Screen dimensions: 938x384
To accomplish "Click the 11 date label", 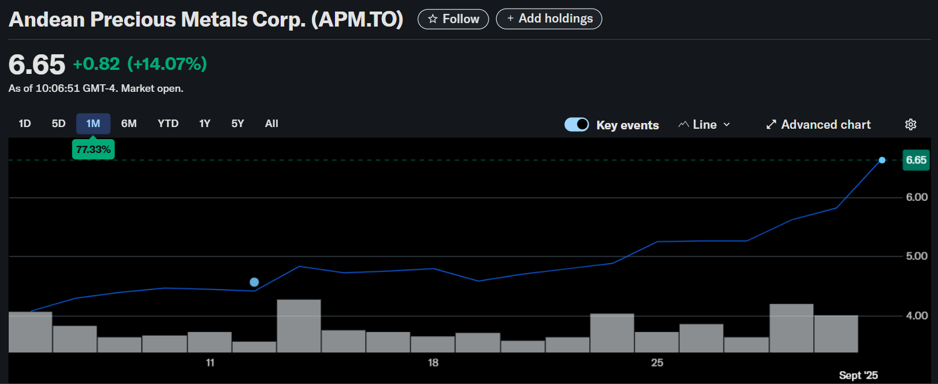I will (x=210, y=363).
